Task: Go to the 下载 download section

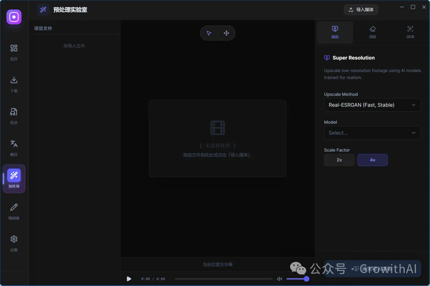Action: pos(14,84)
